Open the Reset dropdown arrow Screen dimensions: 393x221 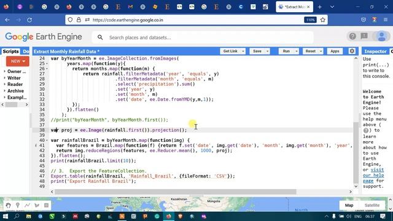pos(321,51)
